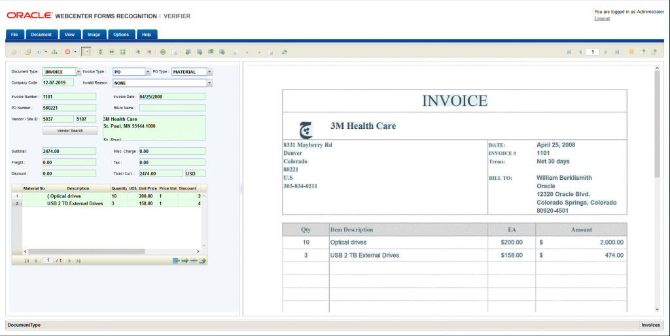Image resolution: width=670 pixels, height=336 pixels.
Task: Click the fit-to-width horizontal arrows icon
Action: click(112, 52)
